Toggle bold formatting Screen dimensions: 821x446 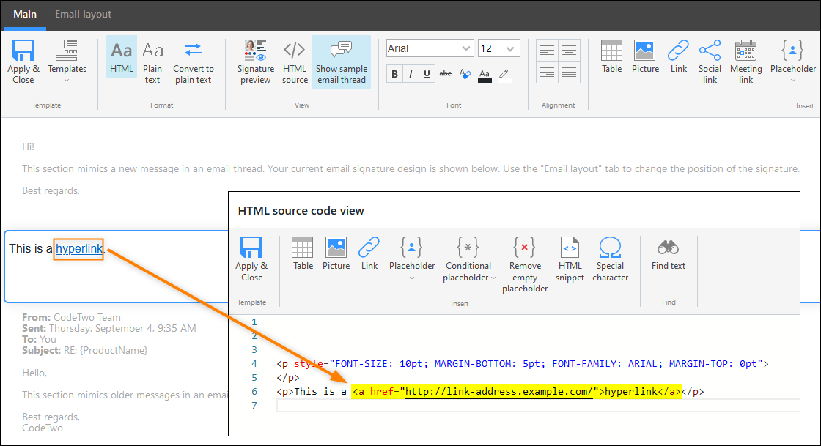[x=394, y=74]
